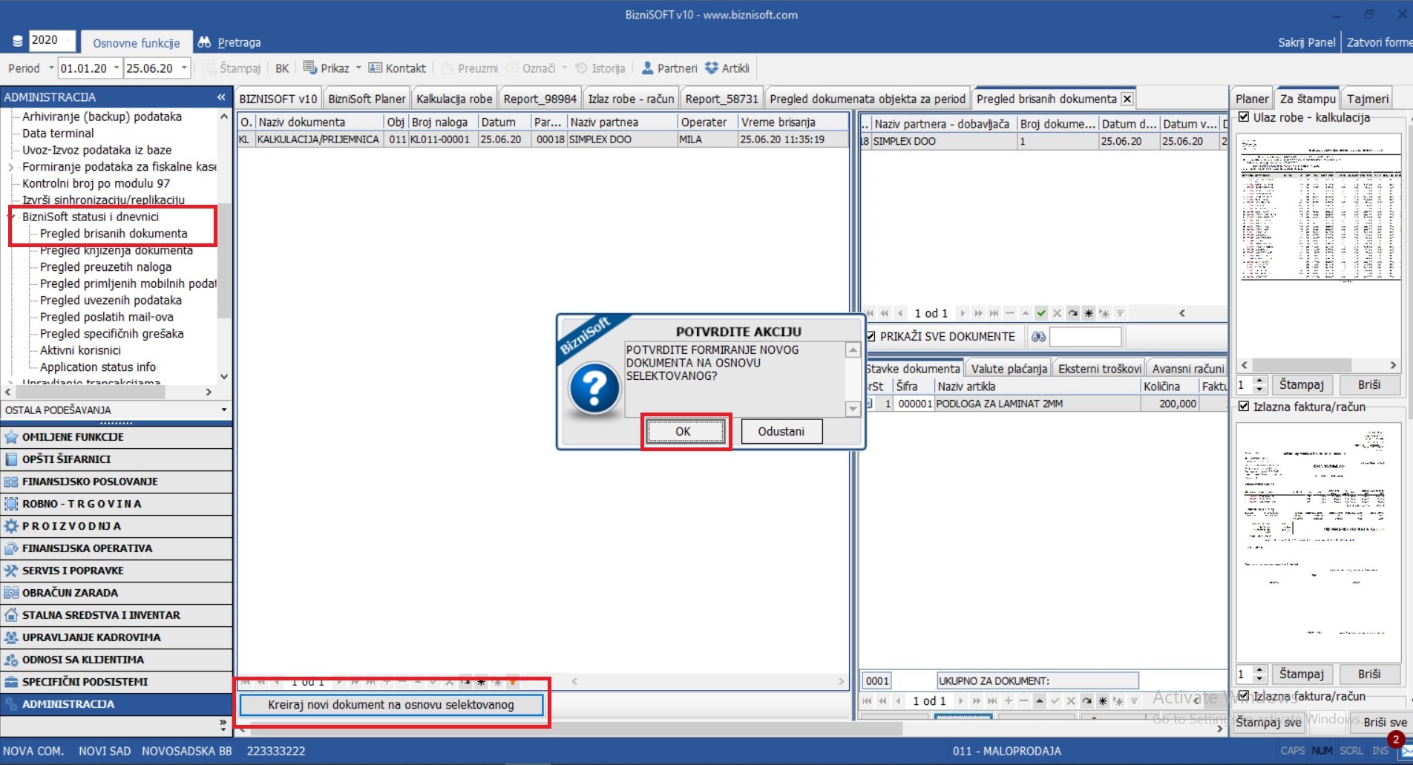Uncheck PRIKAŽI SVE DOKUMENTE checkbox
The image size is (1413, 765).
pos(871,336)
